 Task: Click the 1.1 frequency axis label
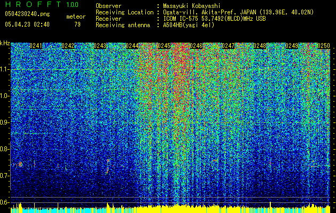[4, 69]
